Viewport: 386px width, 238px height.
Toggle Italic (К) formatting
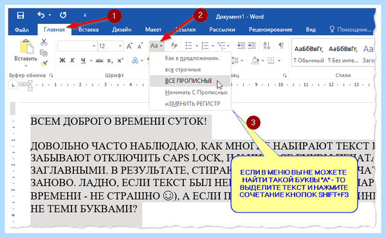click(72, 60)
